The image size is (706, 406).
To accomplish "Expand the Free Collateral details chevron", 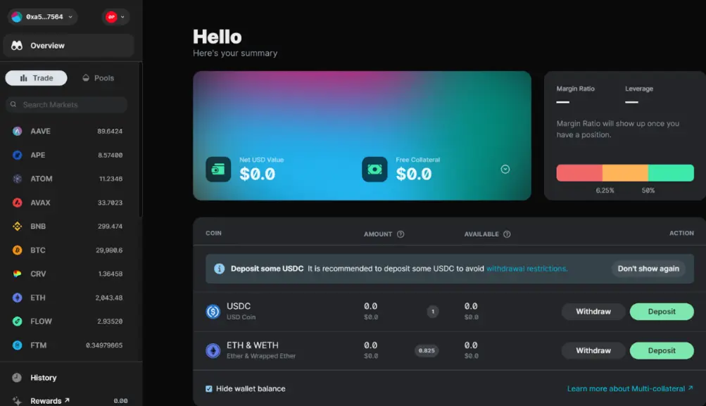I will (505, 170).
